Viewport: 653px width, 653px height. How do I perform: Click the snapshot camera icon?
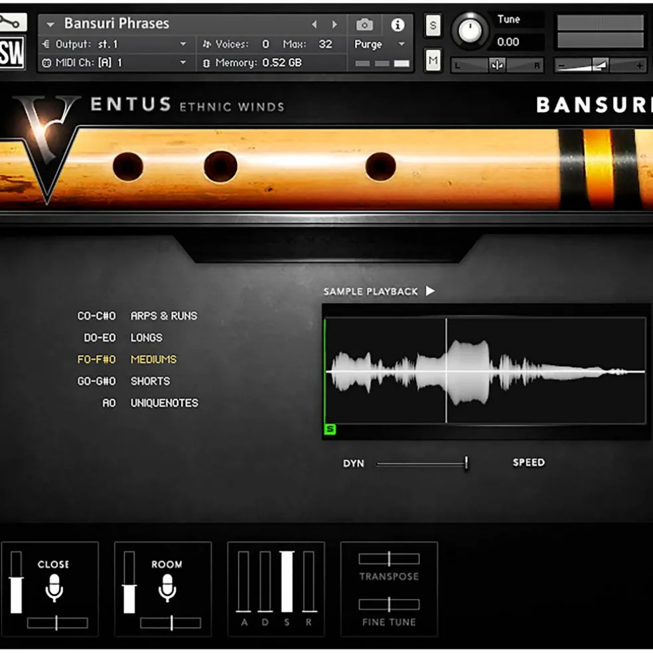(x=364, y=25)
